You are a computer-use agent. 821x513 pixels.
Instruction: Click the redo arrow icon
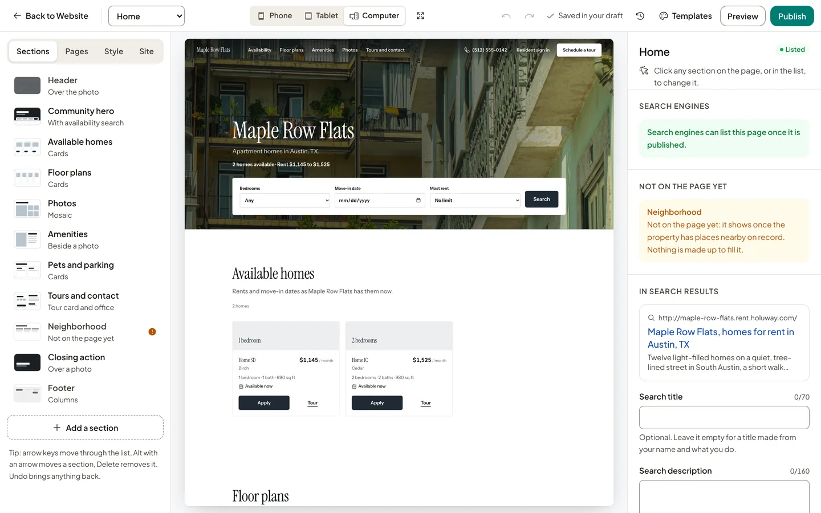[529, 16]
